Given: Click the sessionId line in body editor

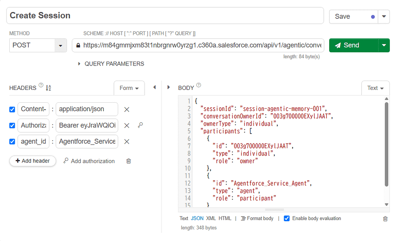Looking at the screenshot, I should (264, 109).
